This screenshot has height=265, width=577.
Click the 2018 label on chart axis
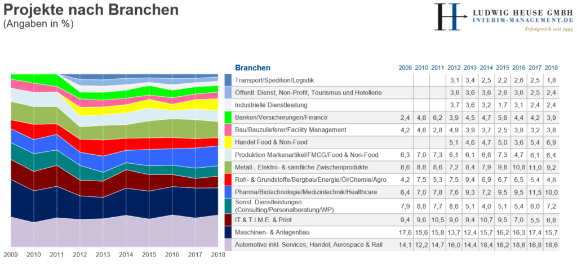click(217, 254)
